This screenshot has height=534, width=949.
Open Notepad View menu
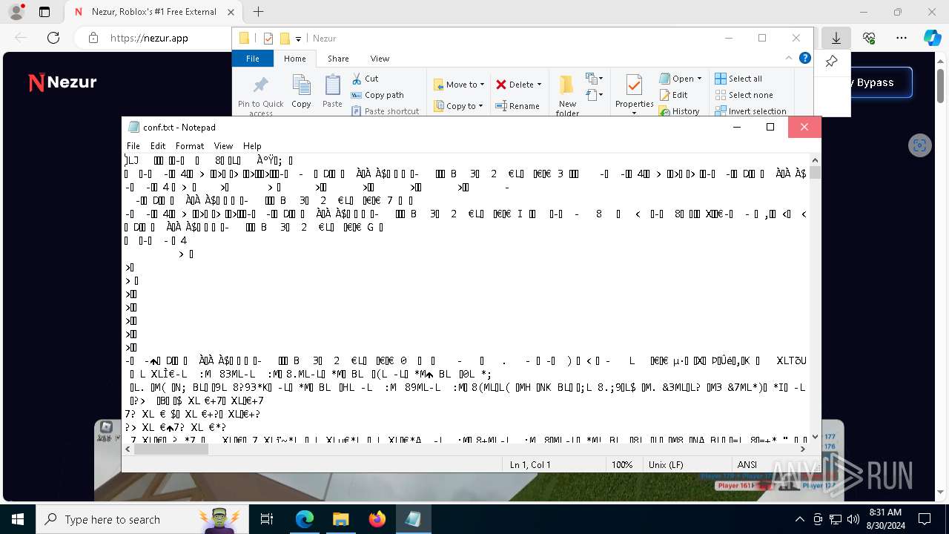(x=223, y=146)
